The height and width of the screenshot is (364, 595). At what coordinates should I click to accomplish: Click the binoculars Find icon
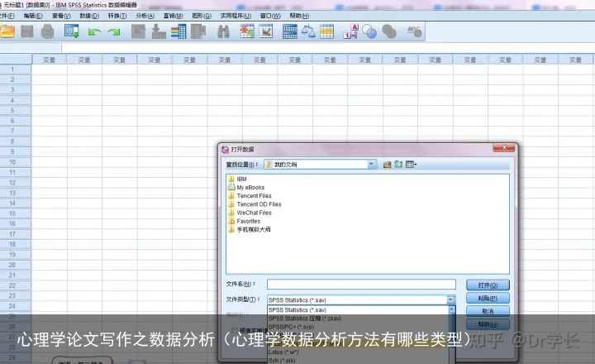click(x=223, y=31)
